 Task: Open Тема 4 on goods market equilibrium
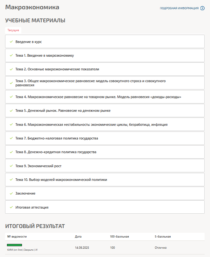pos(98,97)
